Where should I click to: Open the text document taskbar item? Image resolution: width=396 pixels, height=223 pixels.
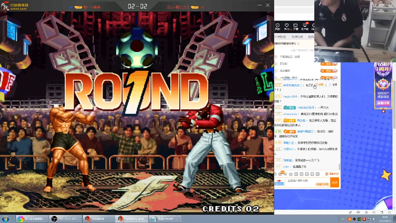click(x=165, y=219)
